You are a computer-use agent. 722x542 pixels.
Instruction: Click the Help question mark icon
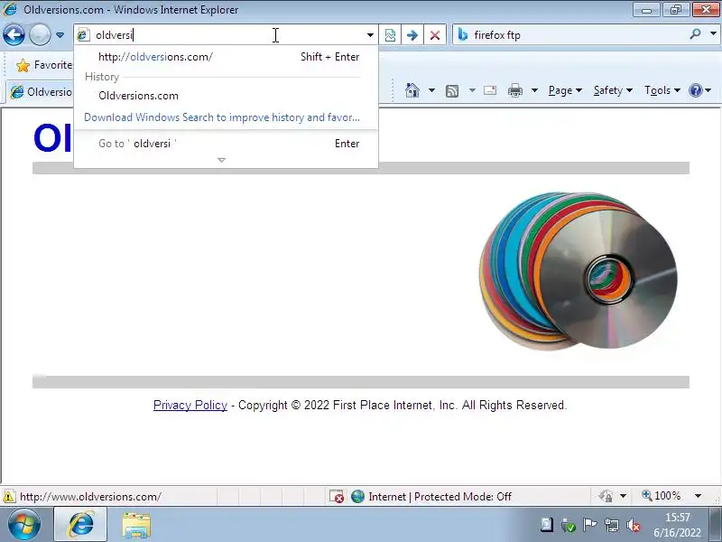[695, 90]
